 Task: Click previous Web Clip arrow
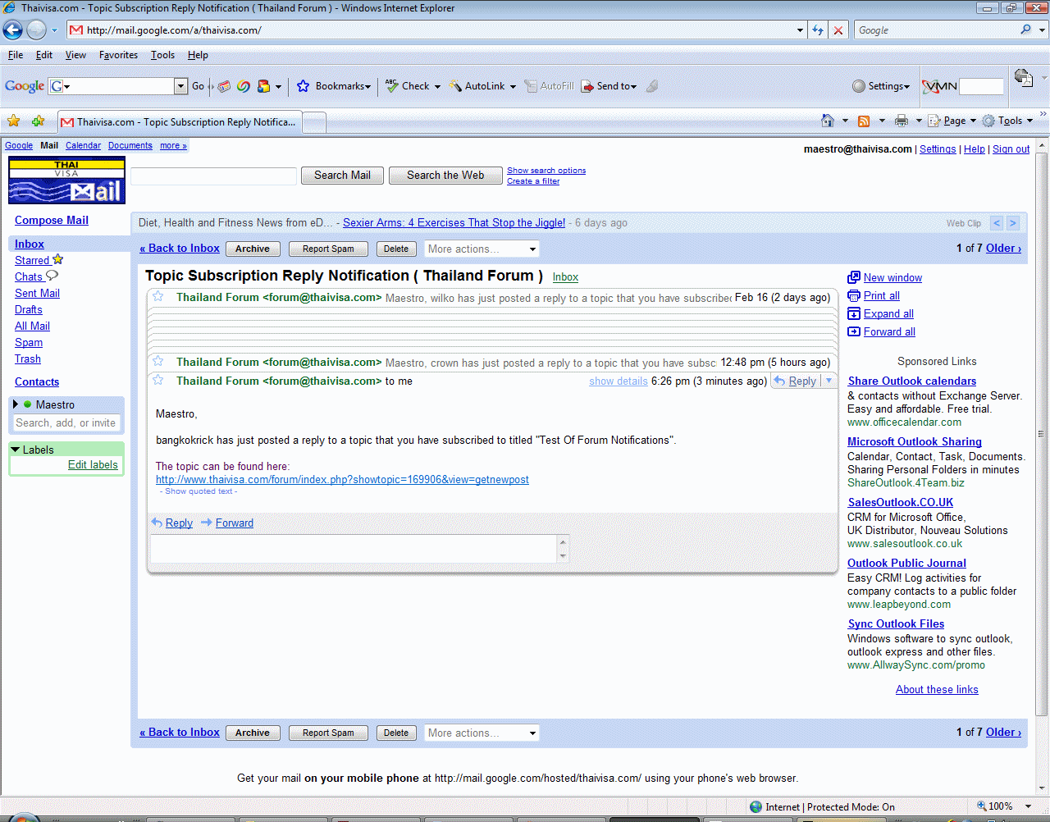point(997,223)
